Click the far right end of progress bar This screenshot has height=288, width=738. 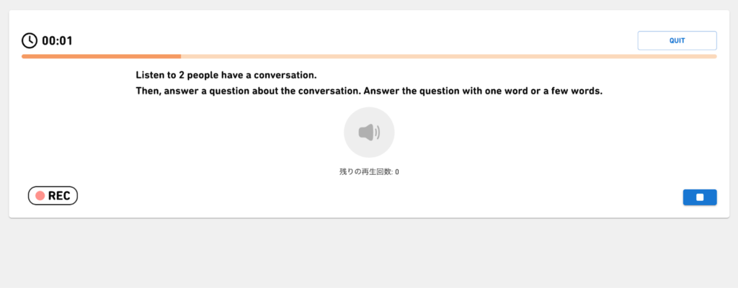pyautogui.click(x=713, y=56)
